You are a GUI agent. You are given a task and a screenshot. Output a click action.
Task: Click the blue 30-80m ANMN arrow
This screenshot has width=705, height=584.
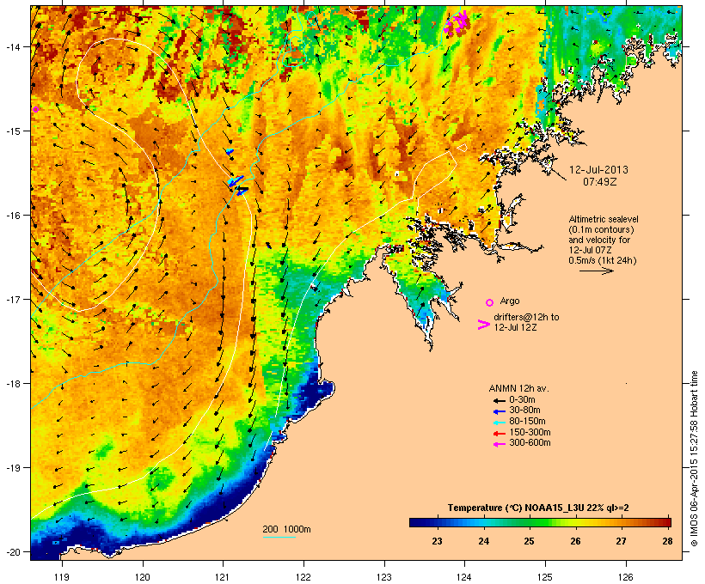[x=499, y=411]
